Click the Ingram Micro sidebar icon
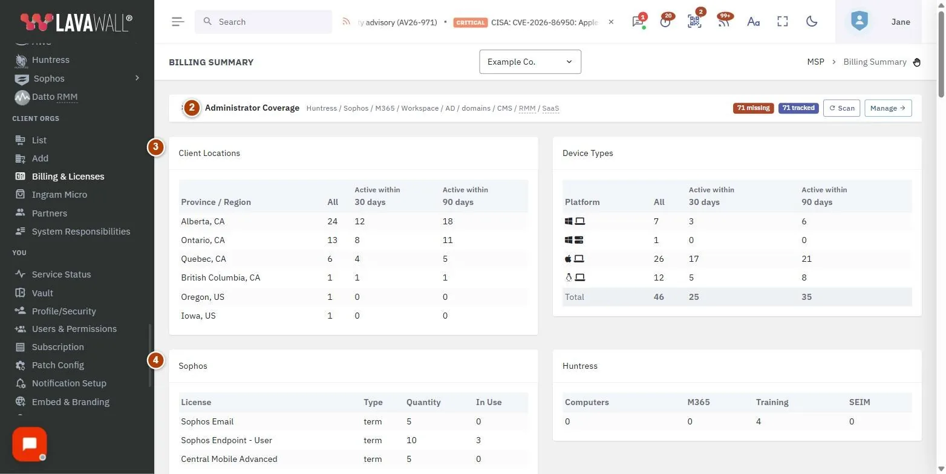The image size is (946, 474). pos(21,195)
